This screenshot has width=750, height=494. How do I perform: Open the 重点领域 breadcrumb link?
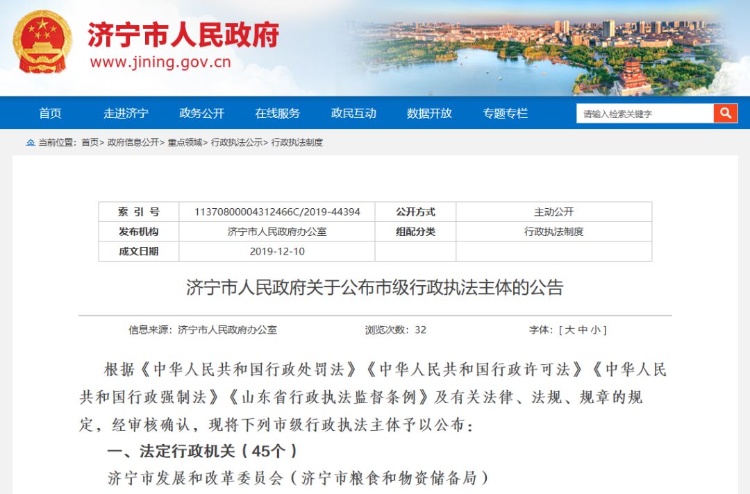(185, 142)
